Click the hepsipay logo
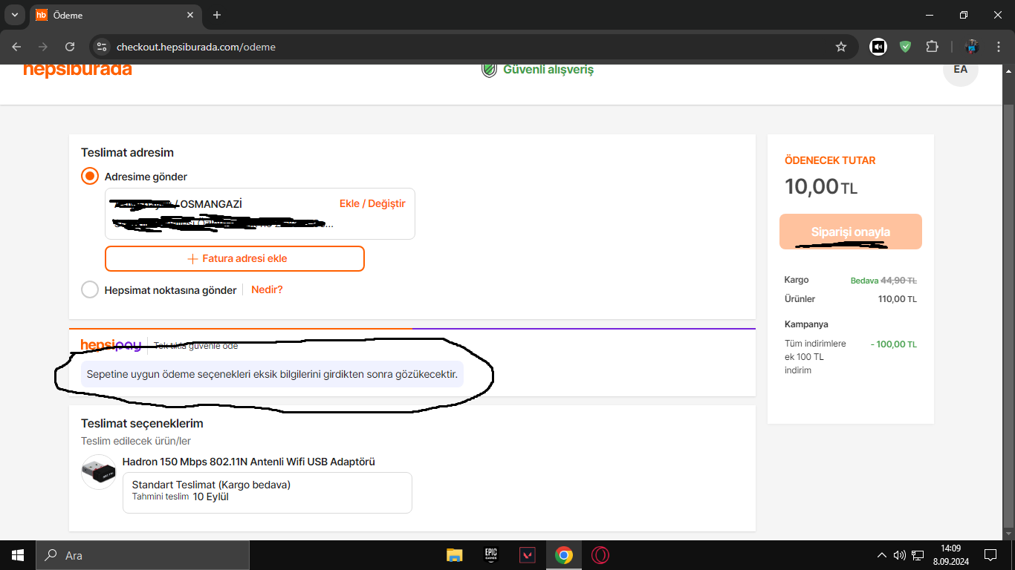Screen dimensions: 1015x570 [x=111, y=345]
